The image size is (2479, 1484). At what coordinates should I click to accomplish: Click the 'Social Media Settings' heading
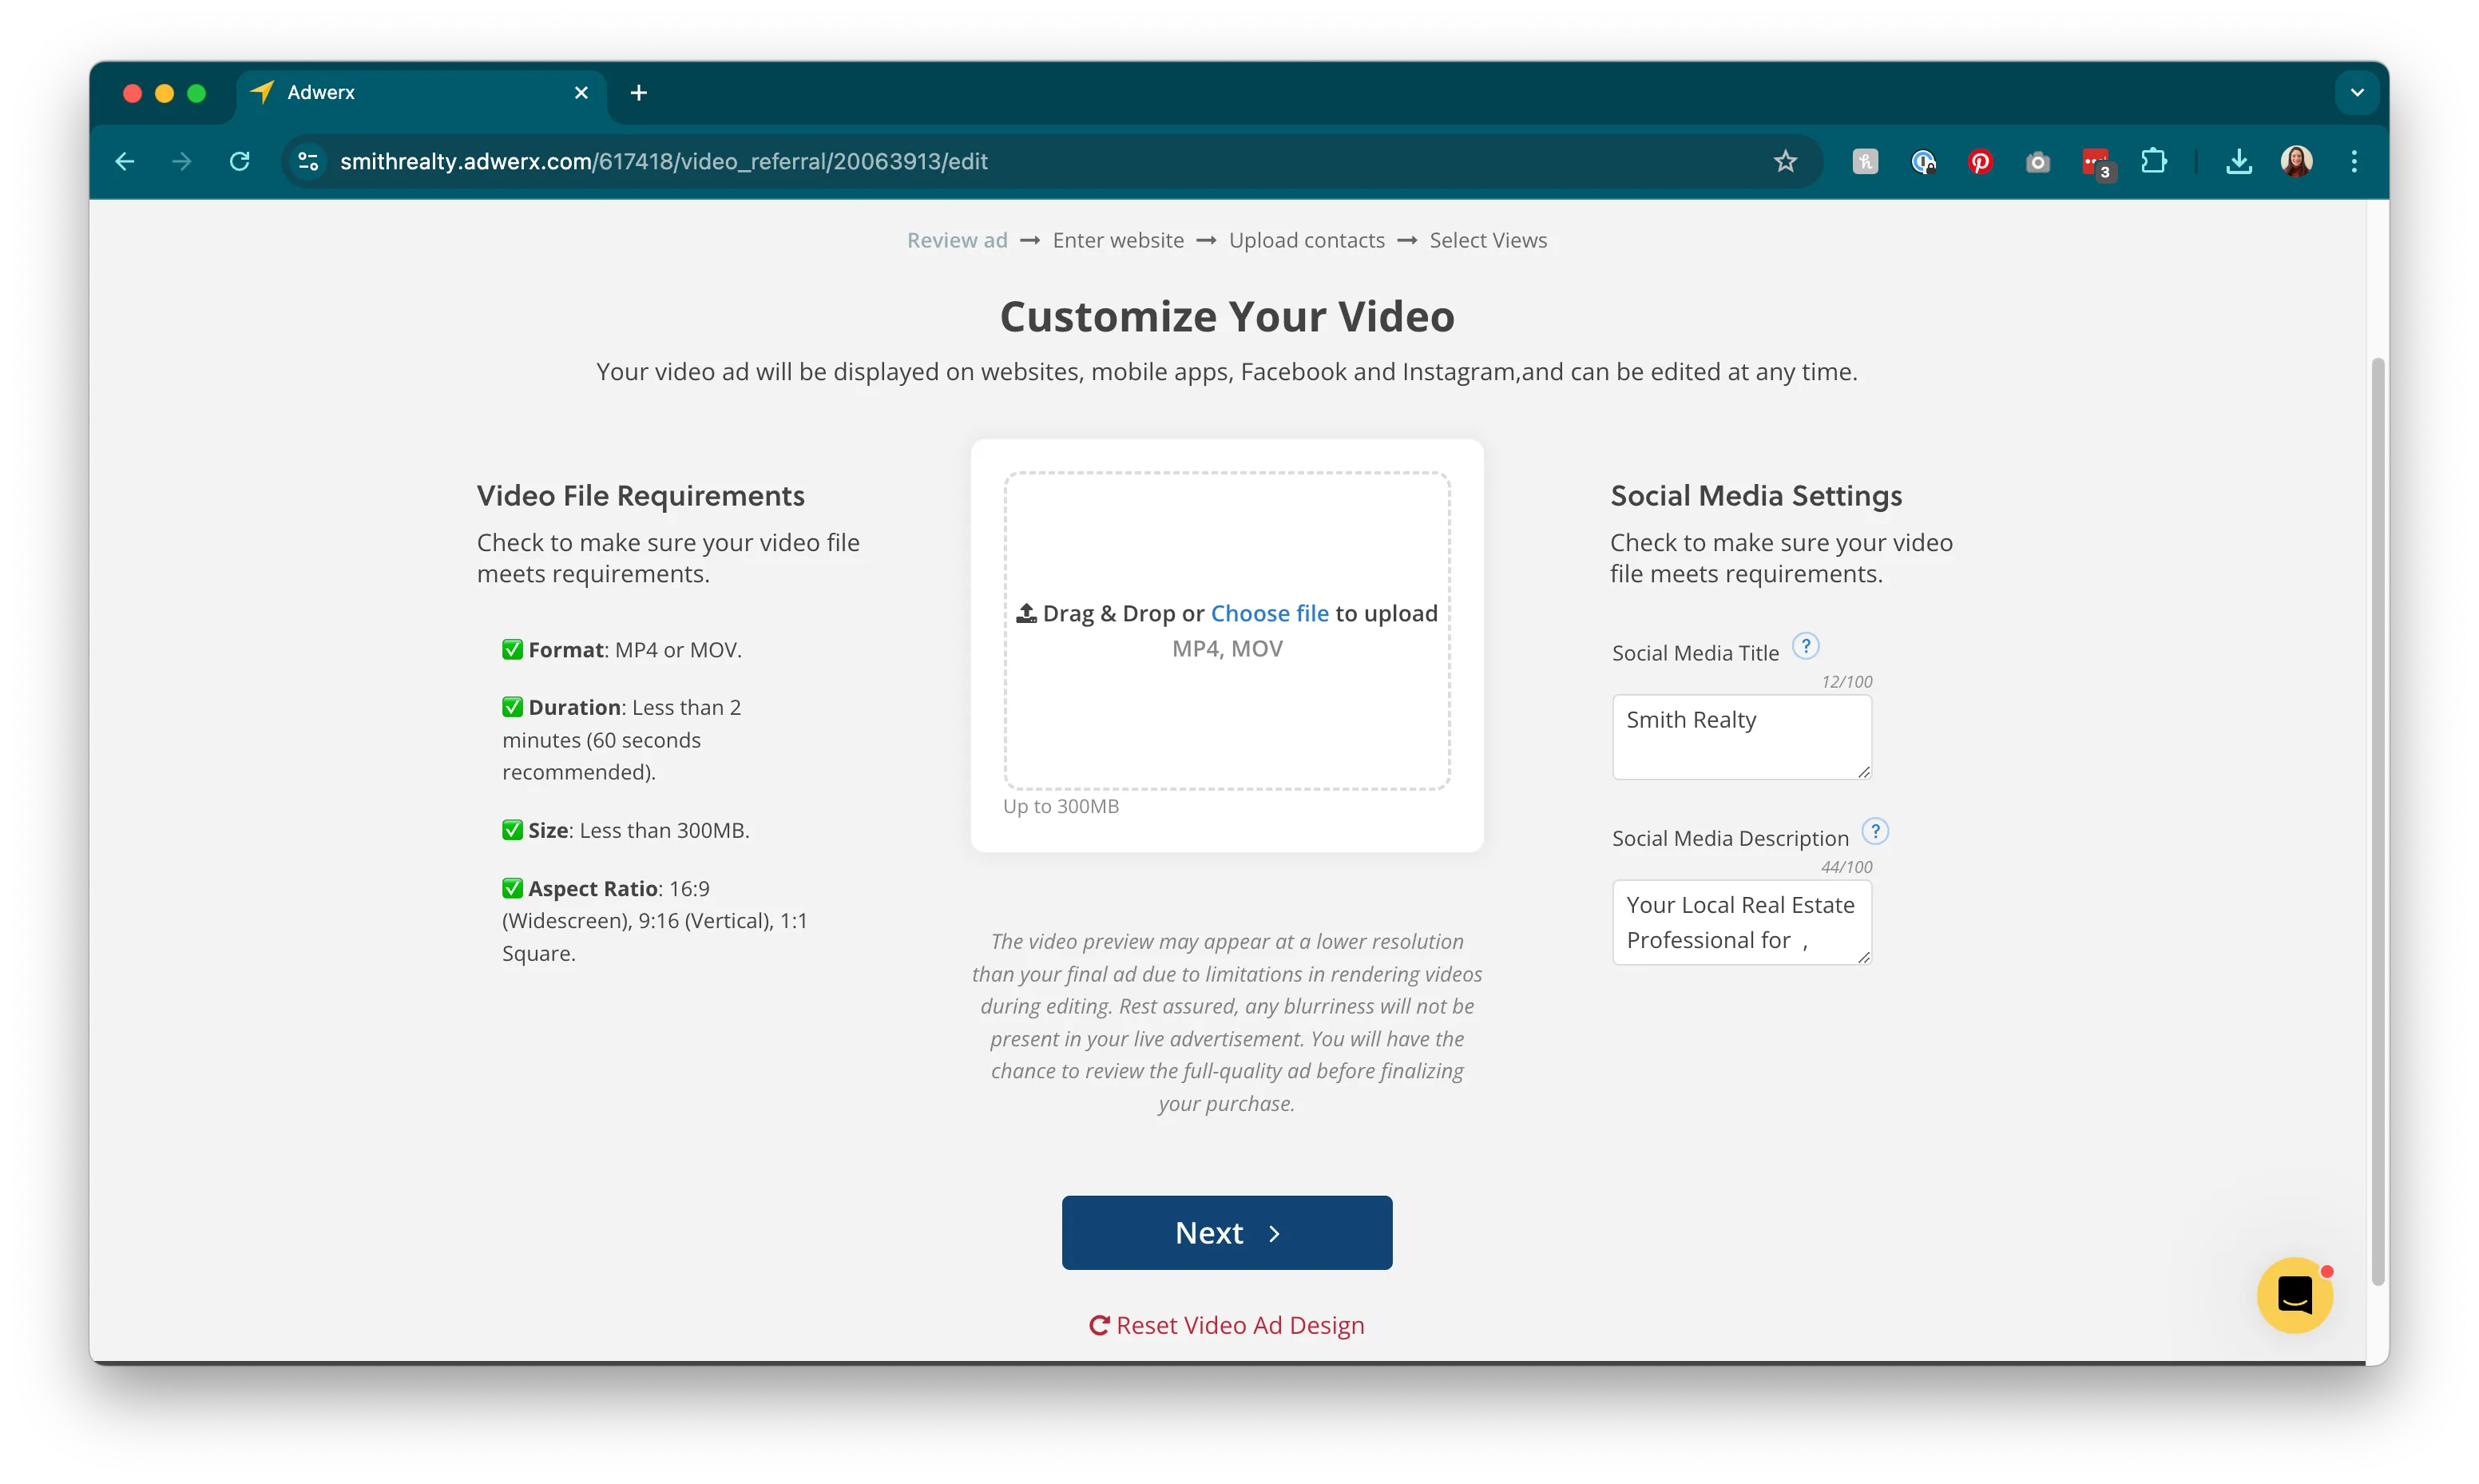point(1755,496)
